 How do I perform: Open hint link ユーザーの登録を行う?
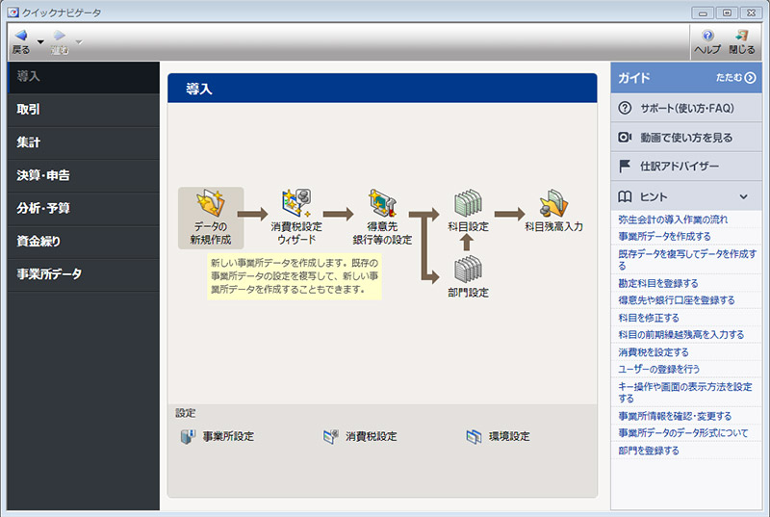(658, 369)
